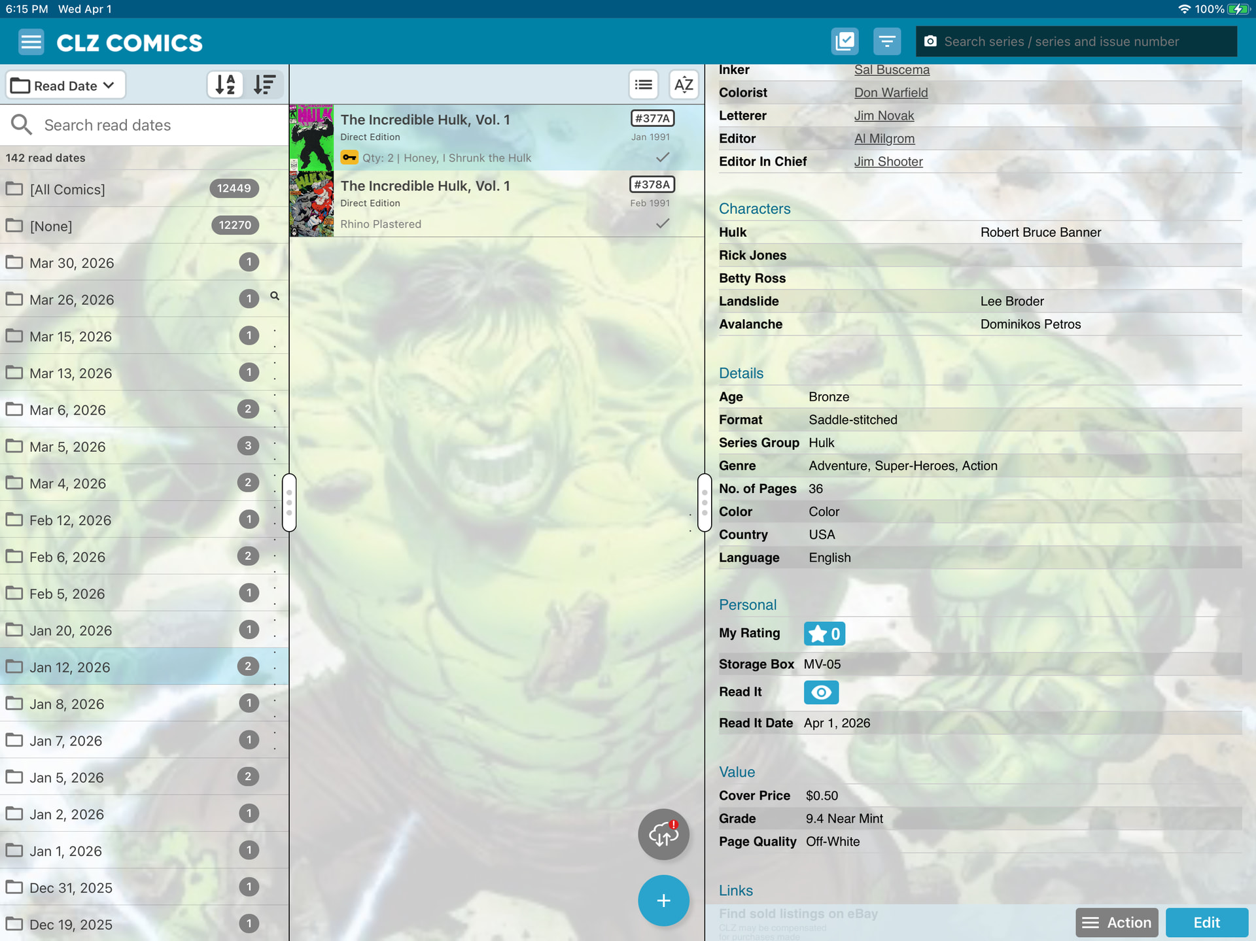This screenshot has width=1256, height=941.
Task: Open the Sal Buscema inker link
Action: [x=891, y=70]
